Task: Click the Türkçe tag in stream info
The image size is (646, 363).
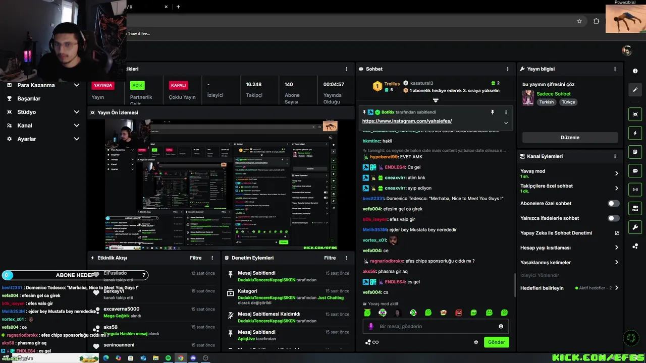Action: [568, 102]
